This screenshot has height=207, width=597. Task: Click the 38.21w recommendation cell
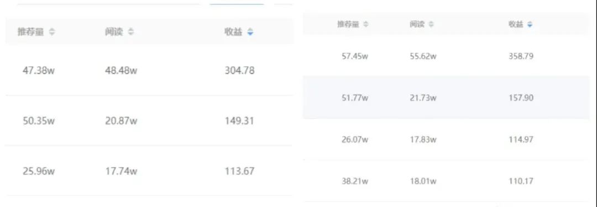coord(355,181)
